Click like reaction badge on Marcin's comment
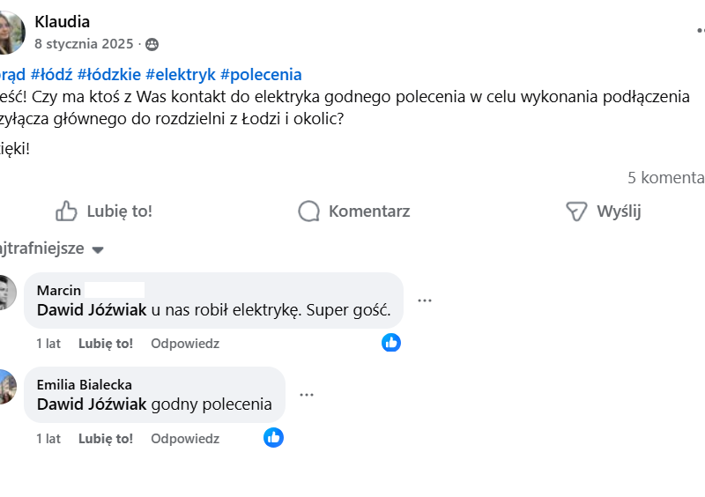 click(391, 343)
